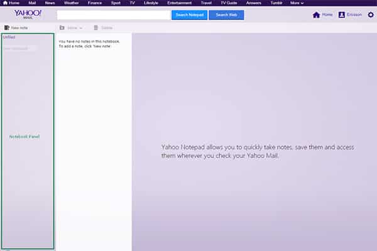Viewport: 377px width, 251px height.
Task: Click the Home icon in the top purple bar
Action: tap(5, 3)
